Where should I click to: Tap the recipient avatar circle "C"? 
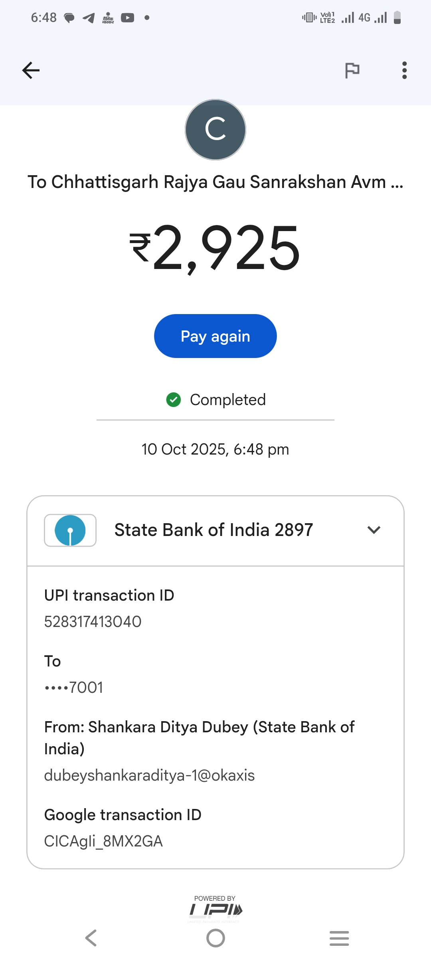[215, 130]
